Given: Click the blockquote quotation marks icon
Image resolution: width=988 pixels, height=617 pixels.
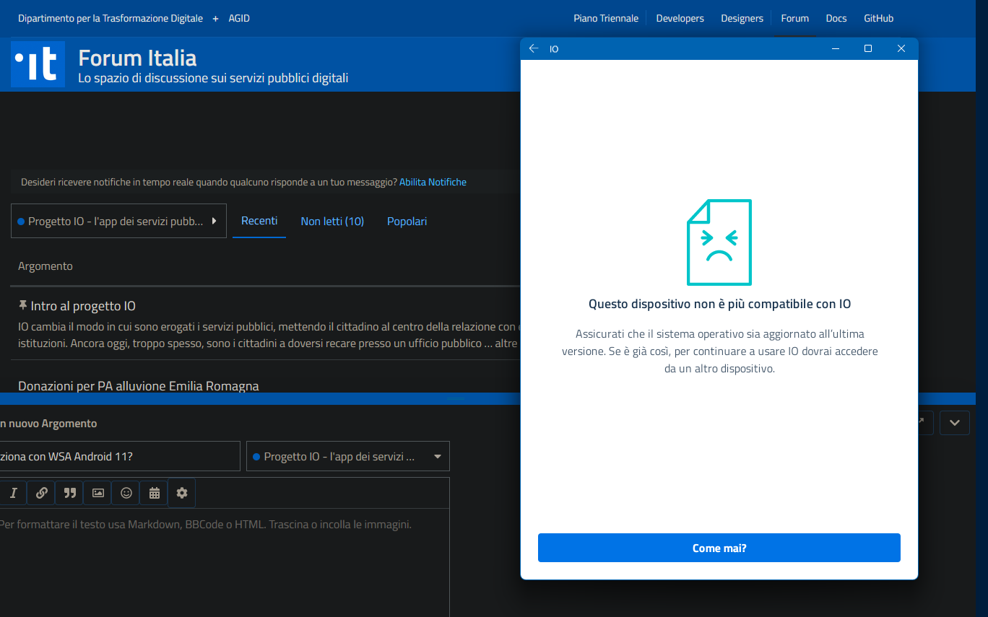Looking at the screenshot, I should tap(70, 493).
